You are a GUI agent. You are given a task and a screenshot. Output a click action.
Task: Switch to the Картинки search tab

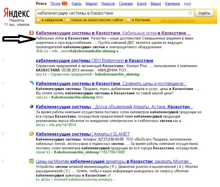click(x=172, y=3)
